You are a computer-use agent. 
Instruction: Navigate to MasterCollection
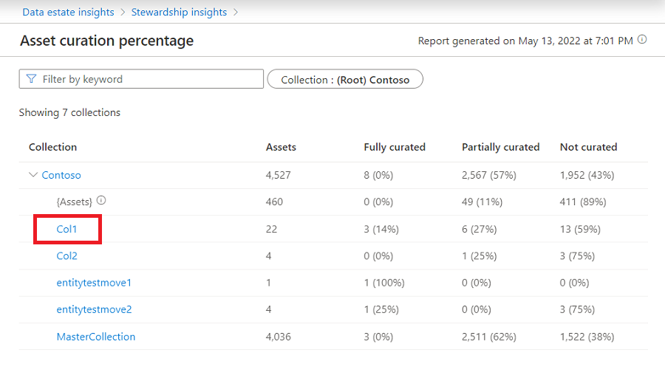coord(96,337)
